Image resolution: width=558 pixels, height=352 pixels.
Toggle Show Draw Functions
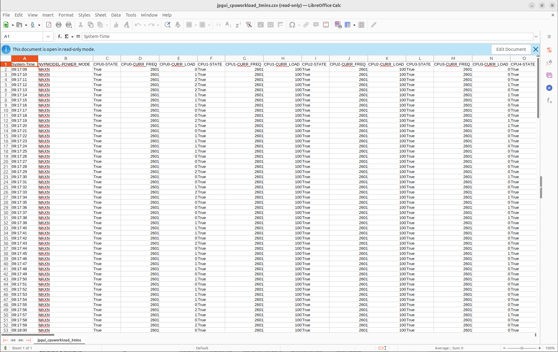pos(373,25)
